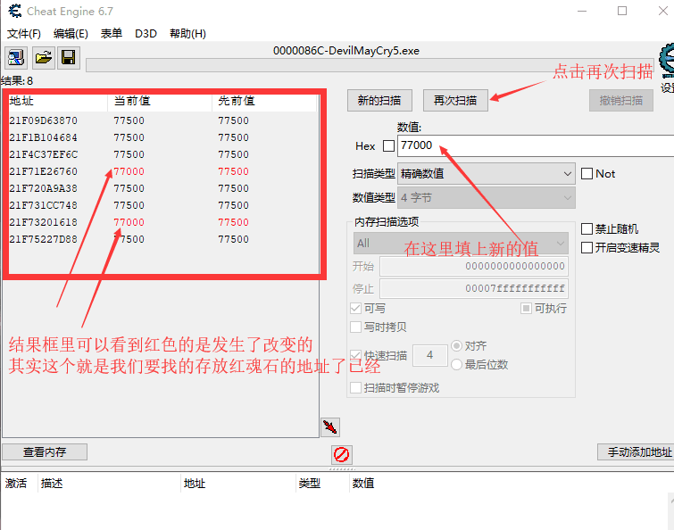The image size is (674, 530).
Task: Open the 编辑(E) menu
Action: (x=71, y=34)
